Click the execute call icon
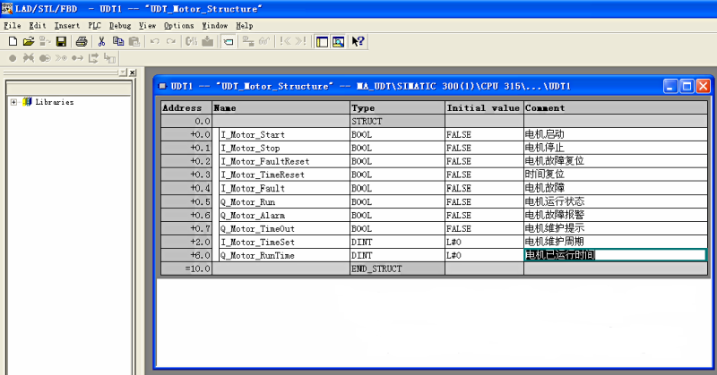 point(109,58)
